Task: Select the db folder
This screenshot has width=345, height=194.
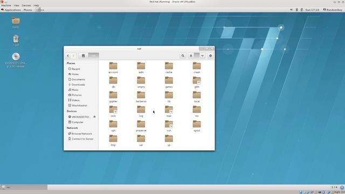Action: tap(113, 82)
